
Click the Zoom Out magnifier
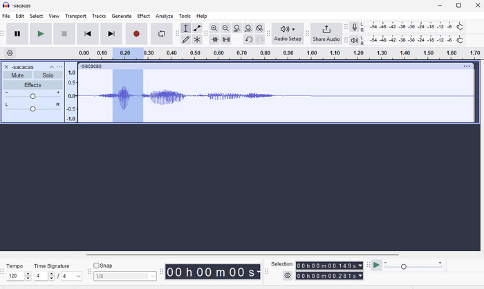pyautogui.click(x=225, y=28)
